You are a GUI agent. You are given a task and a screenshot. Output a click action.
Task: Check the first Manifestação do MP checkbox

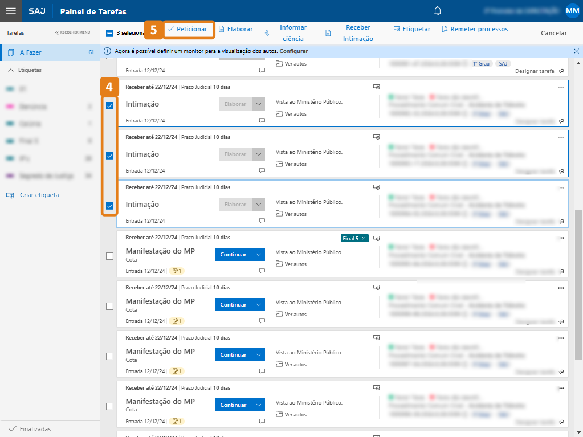[109, 256]
